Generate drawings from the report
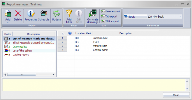Viewport: 192px width, 100px height. [93, 16]
